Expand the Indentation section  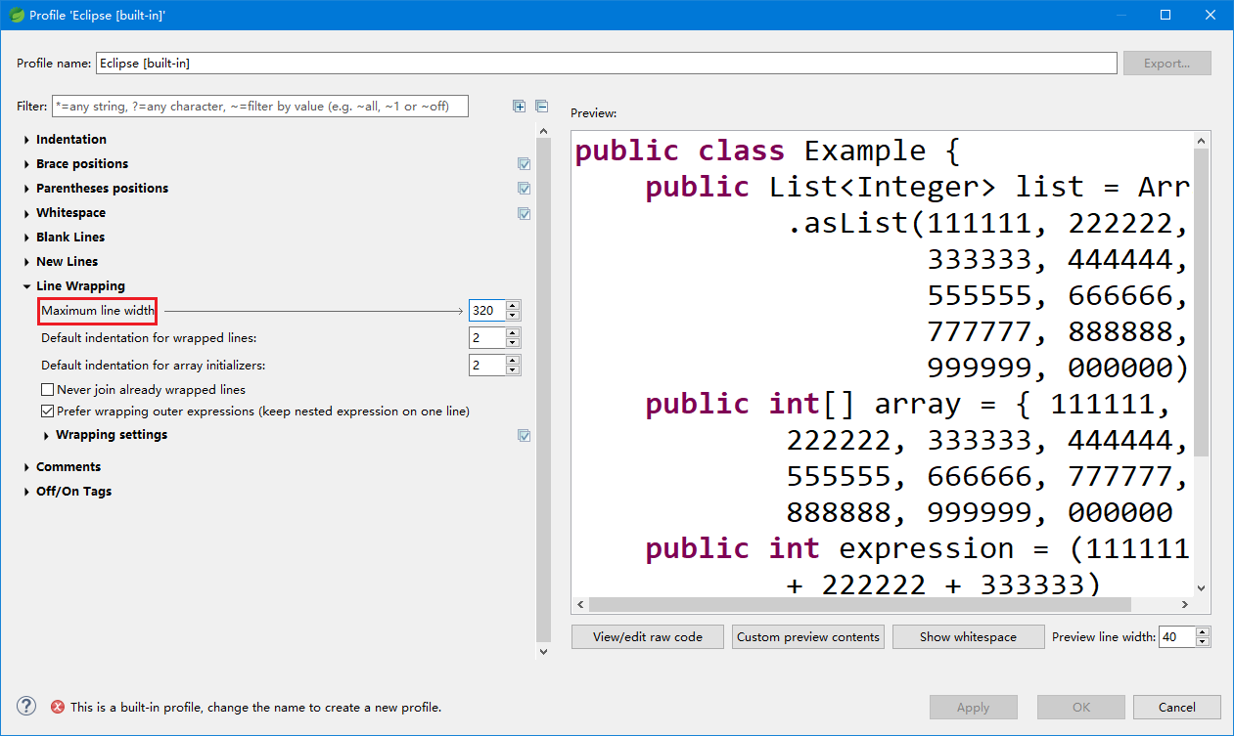pyautogui.click(x=27, y=140)
